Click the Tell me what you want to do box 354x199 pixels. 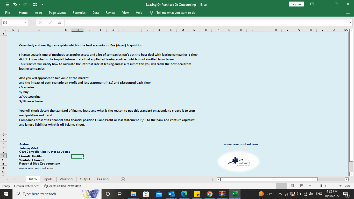pyautogui.click(x=176, y=13)
